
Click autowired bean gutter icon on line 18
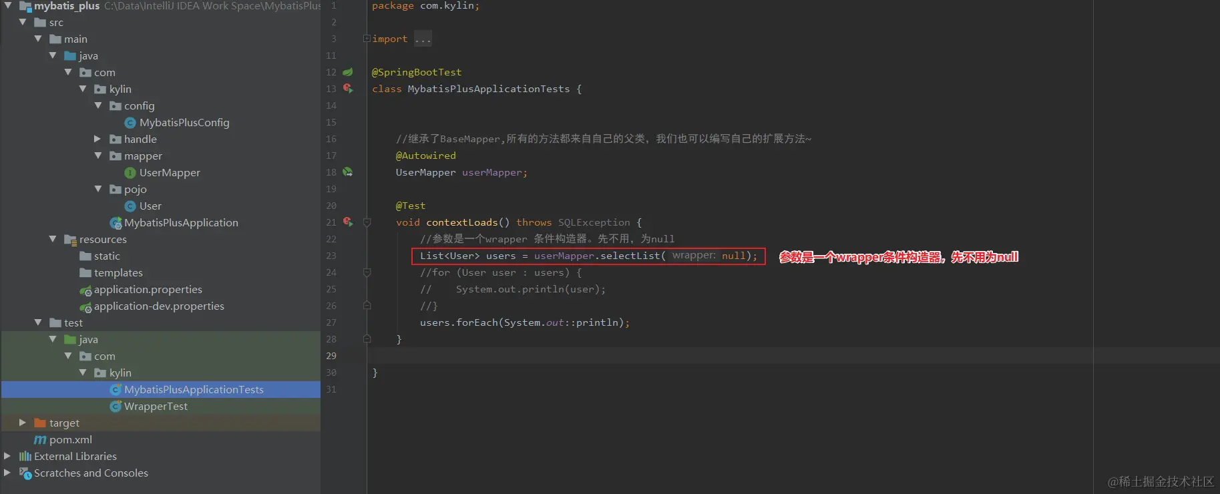(x=348, y=172)
